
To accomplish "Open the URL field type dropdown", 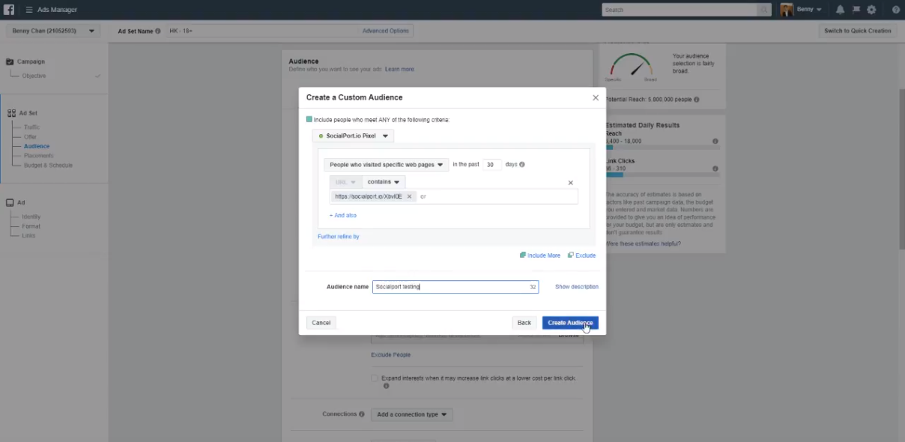I will (x=346, y=182).
